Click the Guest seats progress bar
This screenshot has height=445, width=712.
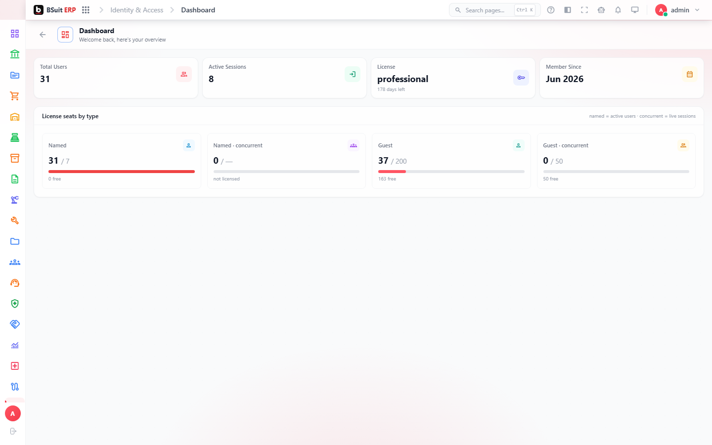[x=451, y=172]
